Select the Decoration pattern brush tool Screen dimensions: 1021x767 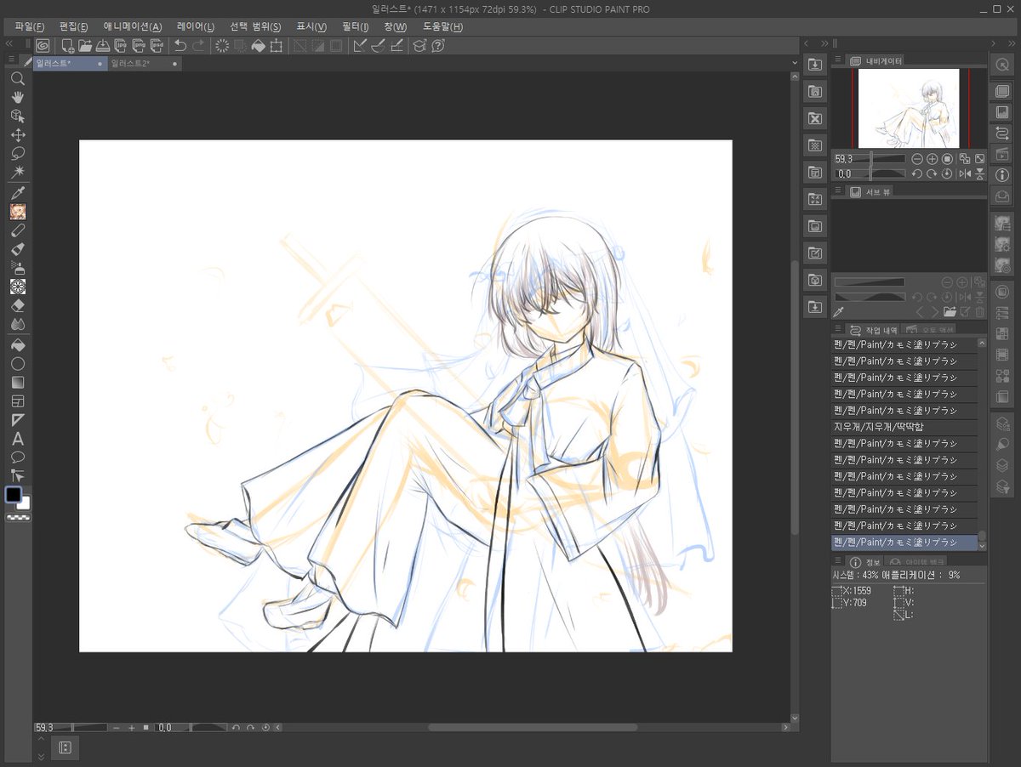click(17, 287)
